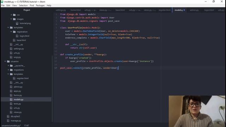Image resolution: width=226 pixels, height=127 pixels.
Task: Click the images folder icon
Action: point(14,19)
